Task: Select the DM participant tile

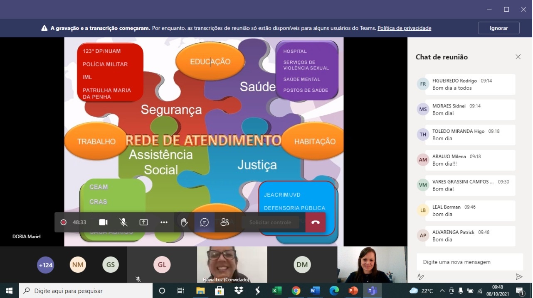Action: coord(302,265)
